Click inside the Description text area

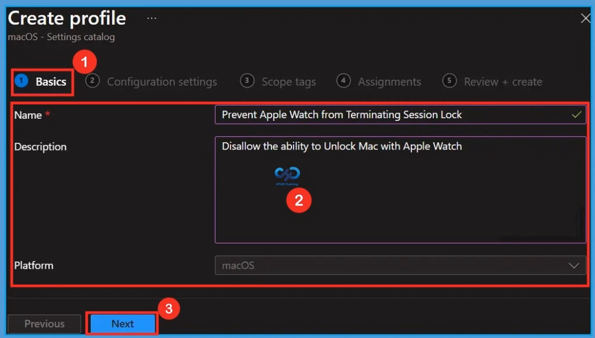tap(400, 190)
